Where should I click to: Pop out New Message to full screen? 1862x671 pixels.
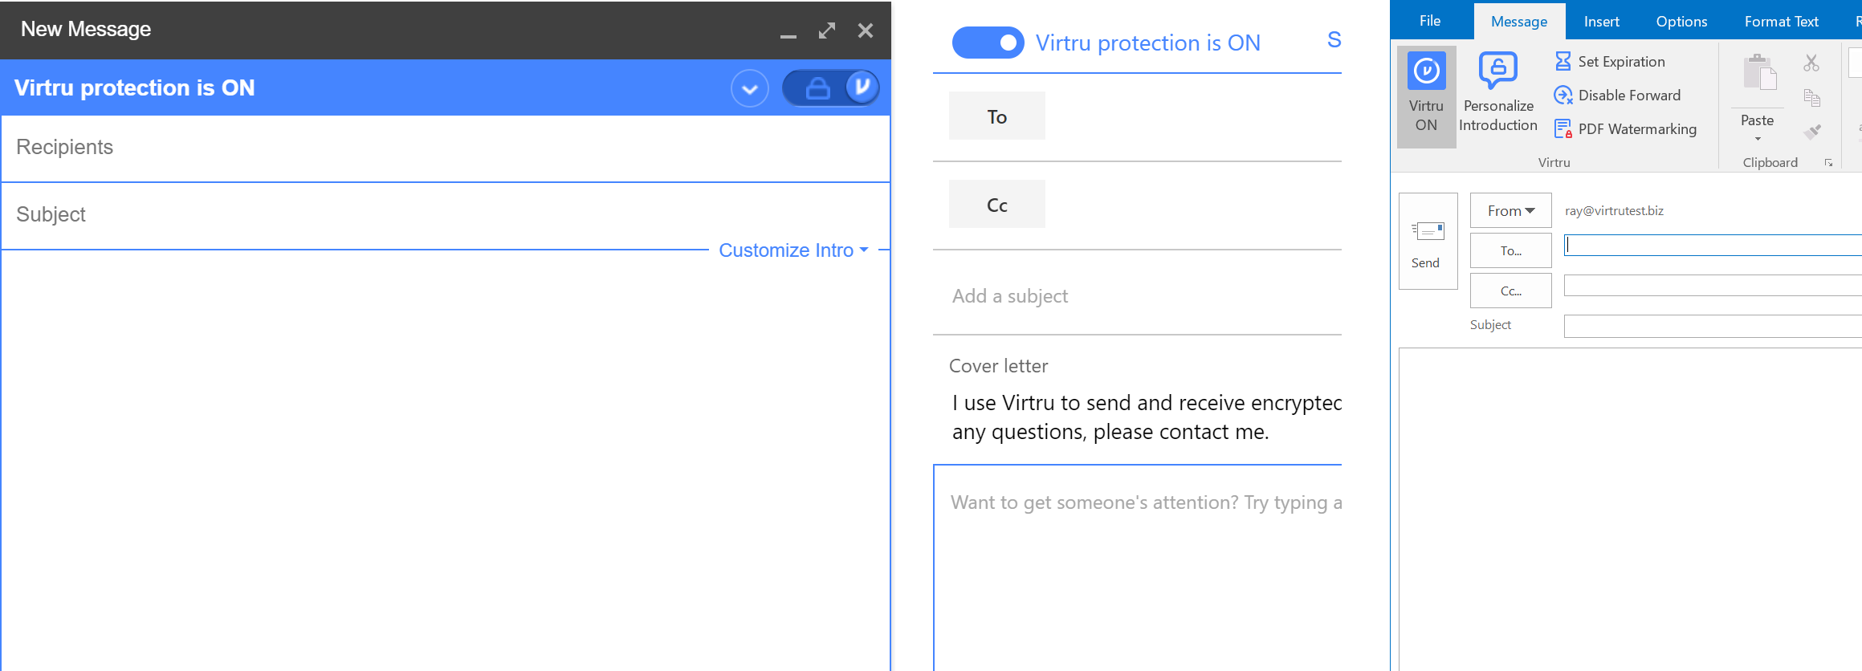click(x=827, y=31)
